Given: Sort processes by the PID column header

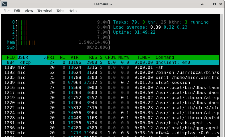Looking at the screenshot, I should pos(11,58).
